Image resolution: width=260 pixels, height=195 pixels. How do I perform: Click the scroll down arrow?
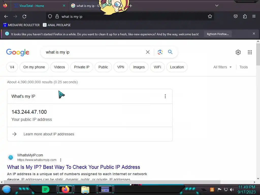pyautogui.click(x=258, y=178)
